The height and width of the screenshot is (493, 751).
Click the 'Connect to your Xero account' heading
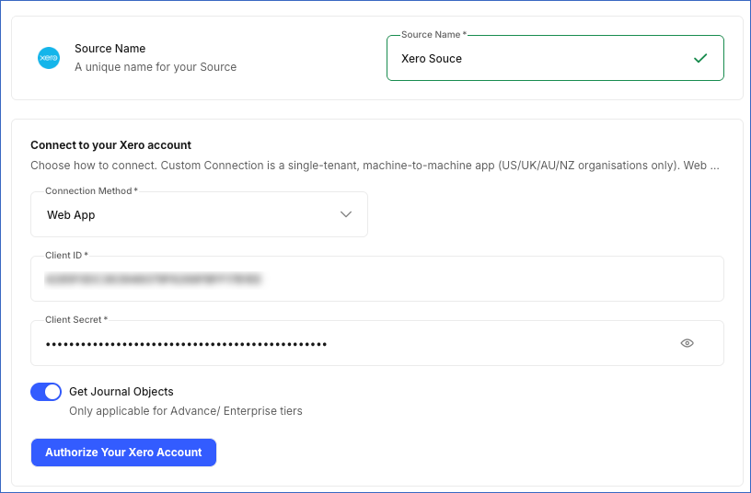point(110,145)
